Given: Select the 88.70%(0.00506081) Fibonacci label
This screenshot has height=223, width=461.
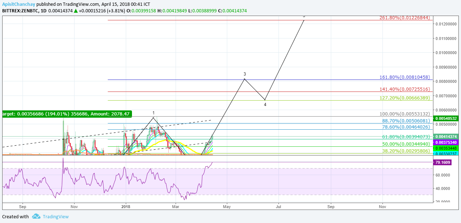Looking at the screenshot, I should point(406,121).
